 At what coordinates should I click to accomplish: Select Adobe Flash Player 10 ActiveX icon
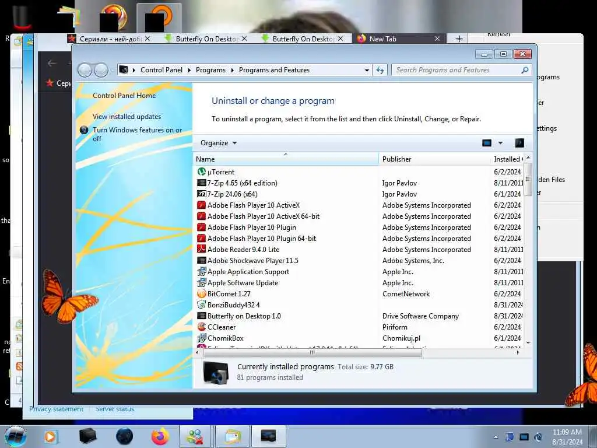coord(201,205)
